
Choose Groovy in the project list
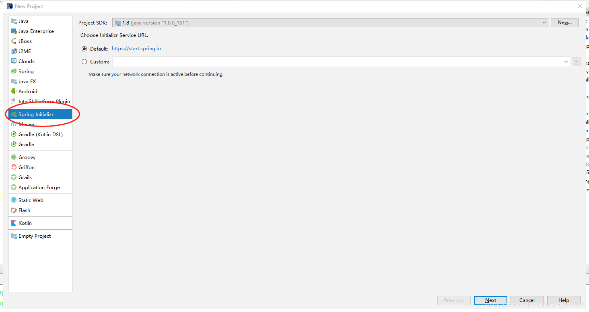pos(40,157)
